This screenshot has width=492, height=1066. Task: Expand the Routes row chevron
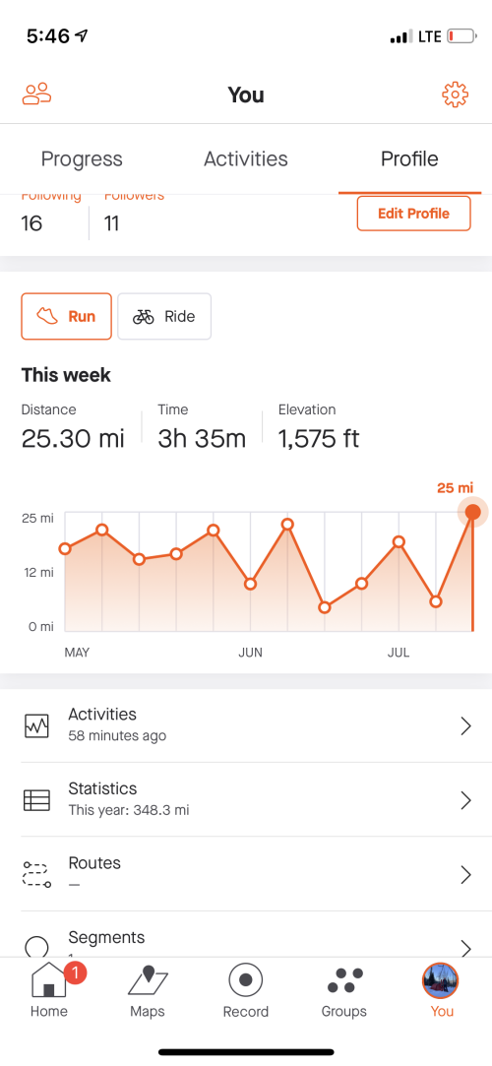pyautogui.click(x=465, y=874)
